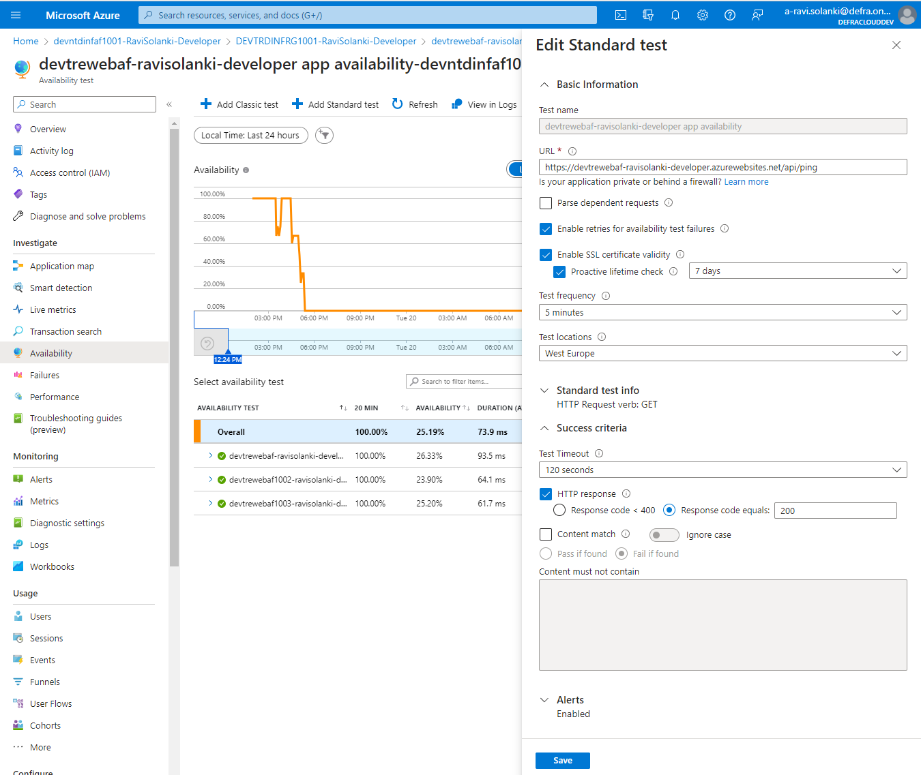Click info icon beside Content match
Screen dimensions: 921x775
click(626, 534)
